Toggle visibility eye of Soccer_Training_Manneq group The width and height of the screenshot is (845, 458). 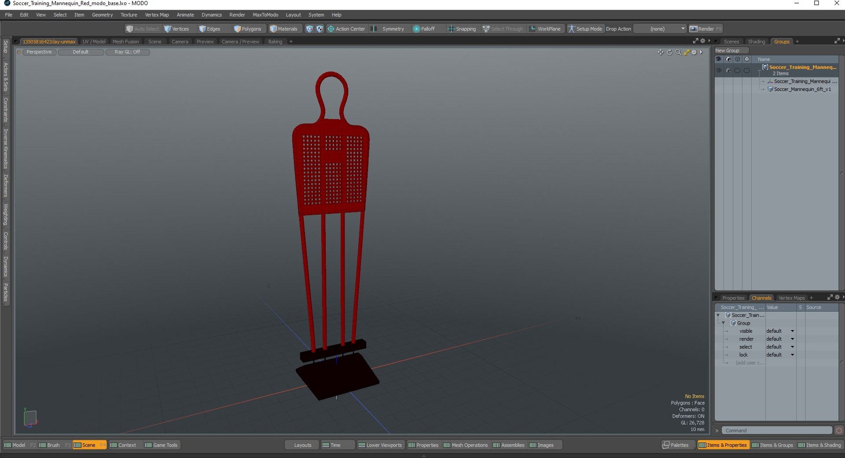pyautogui.click(x=719, y=70)
